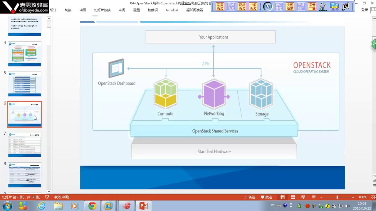
Task: Open media player icon in taskbar
Action: coord(75,206)
